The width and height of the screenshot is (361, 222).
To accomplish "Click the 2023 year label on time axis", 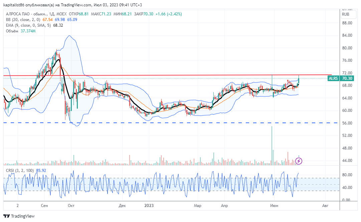I will [x=149, y=206].
